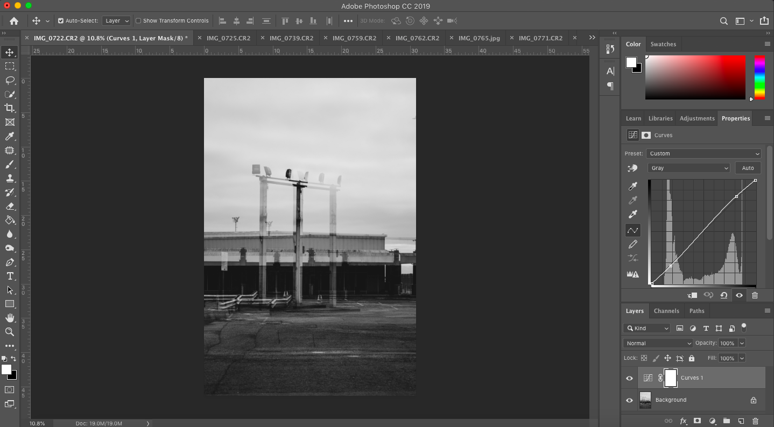
Task: Click the trash icon in Layers panel
Action: [x=755, y=421]
